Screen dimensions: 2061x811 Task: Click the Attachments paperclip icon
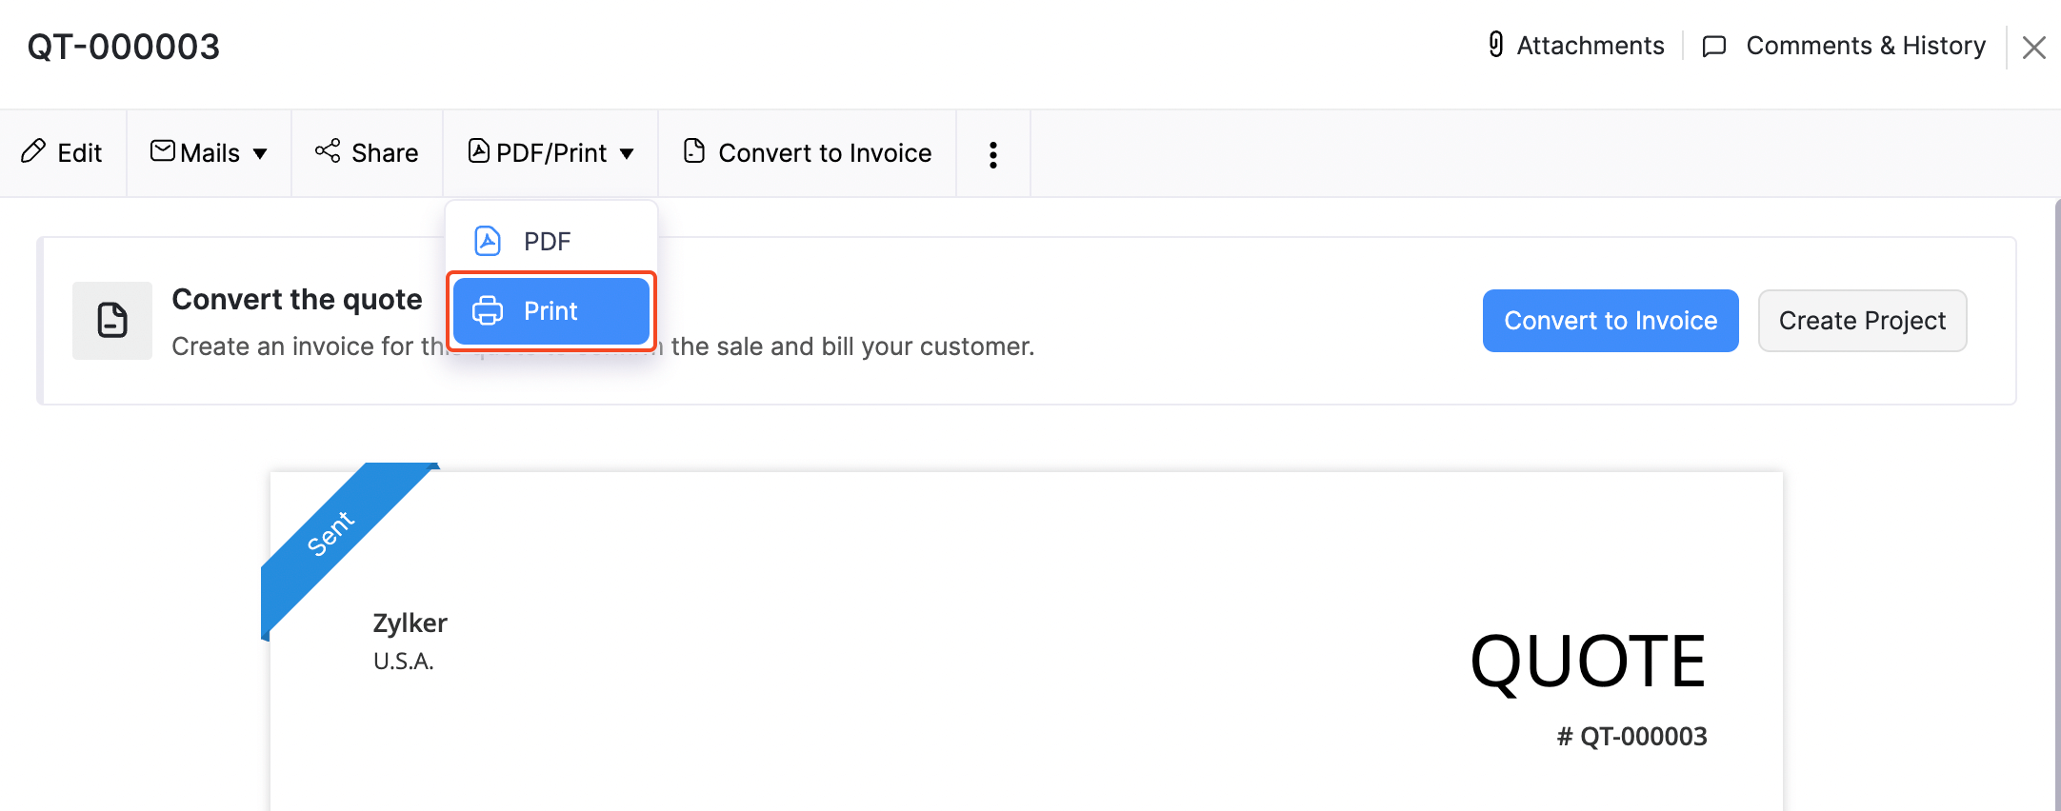click(1496, 45)
